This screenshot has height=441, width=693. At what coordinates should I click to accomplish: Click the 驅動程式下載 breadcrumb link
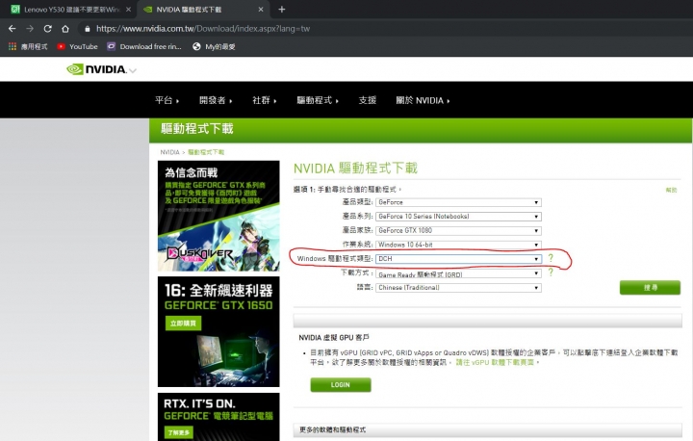[206, 152]
